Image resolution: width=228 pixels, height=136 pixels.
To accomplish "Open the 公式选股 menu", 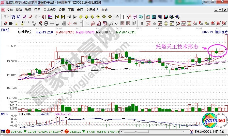I will tap(50, 10).
